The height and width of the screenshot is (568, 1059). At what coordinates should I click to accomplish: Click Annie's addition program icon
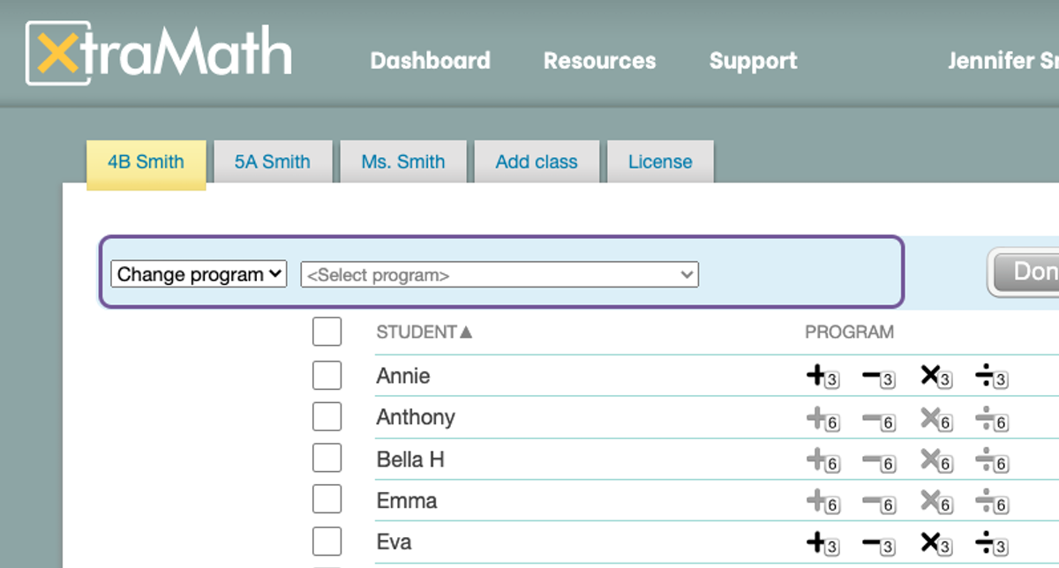pos(822,377)
